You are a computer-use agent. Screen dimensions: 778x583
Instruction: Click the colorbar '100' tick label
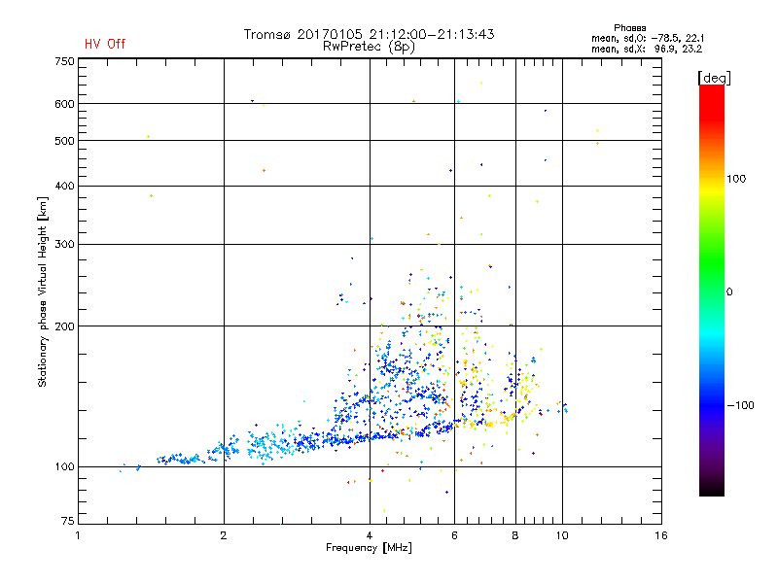(x=736, y=179)
